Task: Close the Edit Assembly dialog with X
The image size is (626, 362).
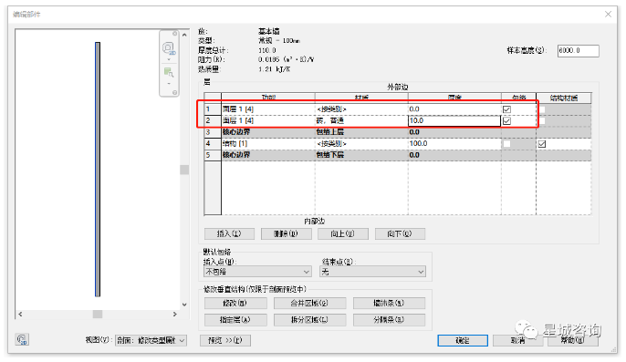Action: pos(608,15)
